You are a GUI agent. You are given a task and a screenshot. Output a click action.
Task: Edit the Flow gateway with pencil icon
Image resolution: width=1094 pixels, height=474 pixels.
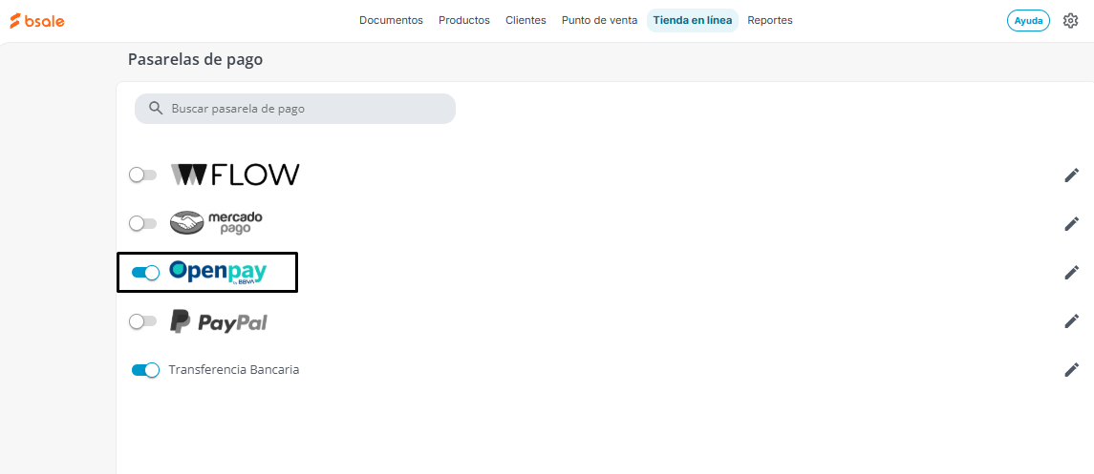pos(1072,175)
